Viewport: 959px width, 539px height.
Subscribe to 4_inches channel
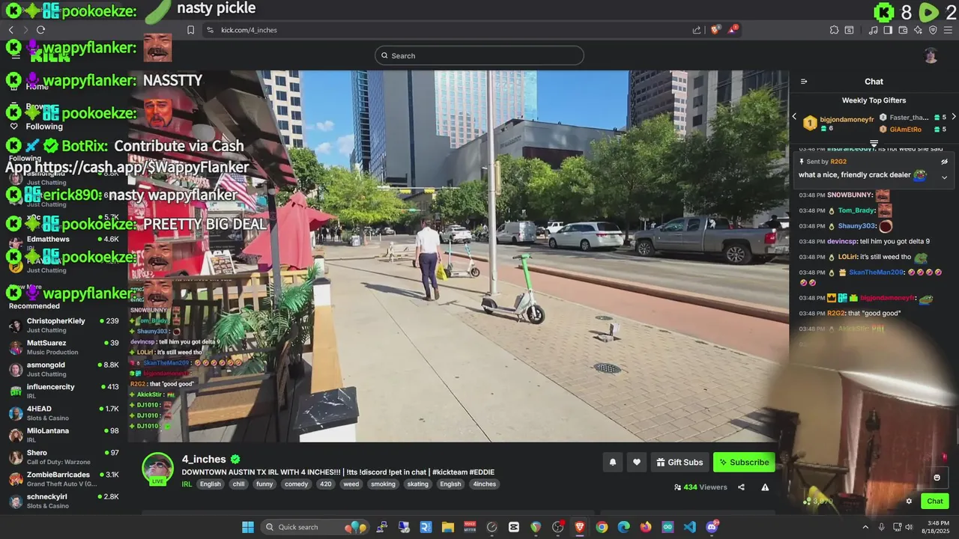coord(744,463)
